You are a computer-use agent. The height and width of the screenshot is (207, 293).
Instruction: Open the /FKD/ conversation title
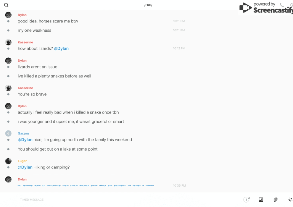[x=148, y=5]
